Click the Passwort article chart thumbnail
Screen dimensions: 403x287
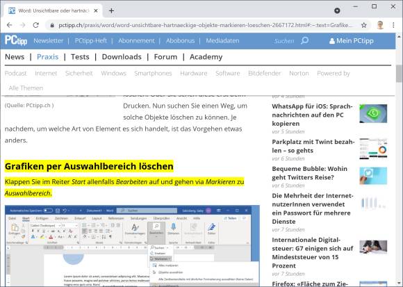point(373,203)
